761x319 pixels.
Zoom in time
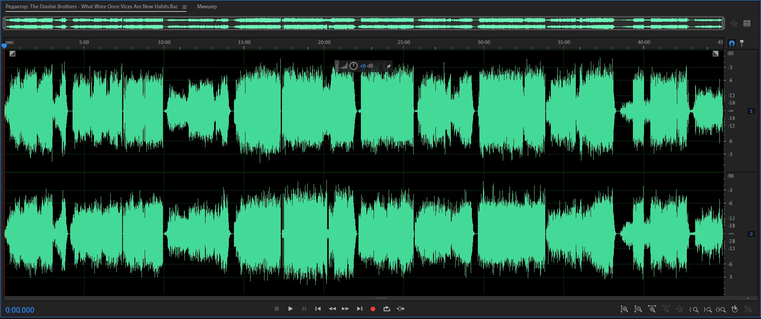pos(652,309)
